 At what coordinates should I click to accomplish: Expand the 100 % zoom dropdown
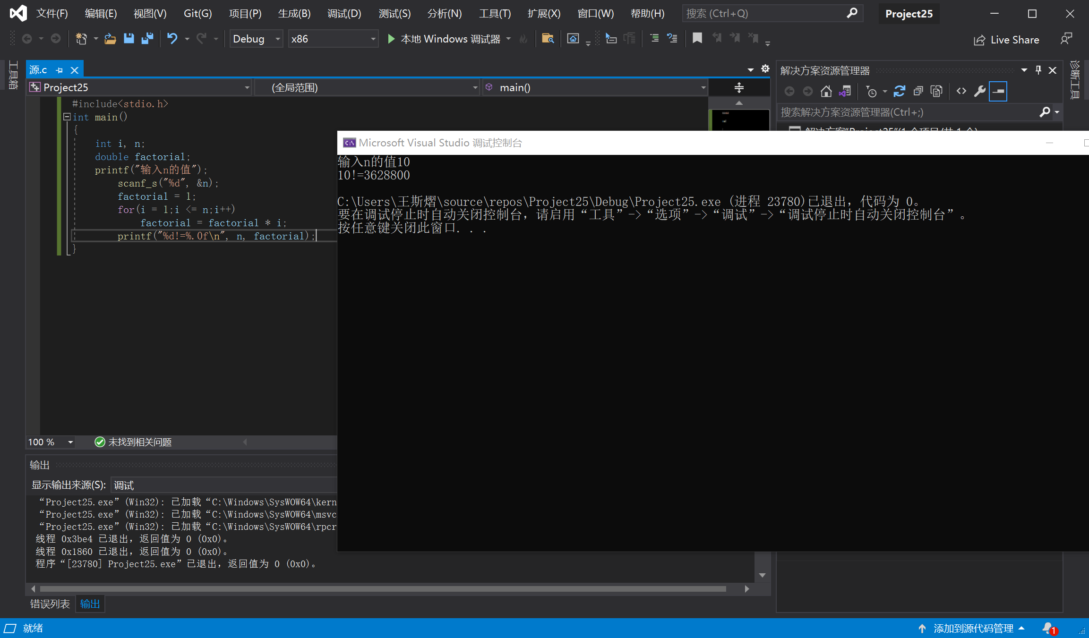pyautogui.click(x=70, y=442)
